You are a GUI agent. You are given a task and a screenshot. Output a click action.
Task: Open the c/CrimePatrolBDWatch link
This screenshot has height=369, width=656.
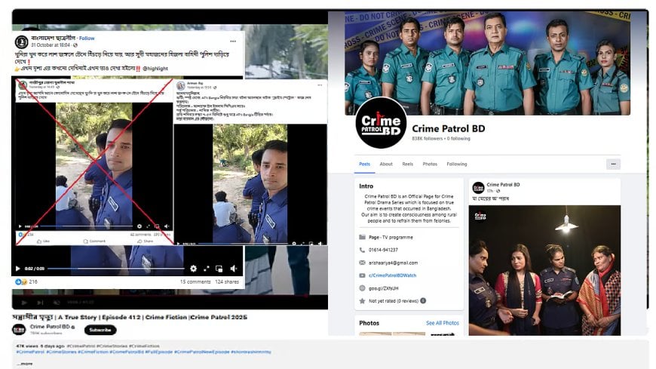(x=392, y=275)
